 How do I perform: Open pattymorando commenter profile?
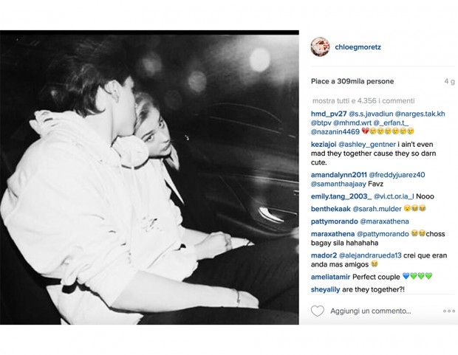[334, 221]
